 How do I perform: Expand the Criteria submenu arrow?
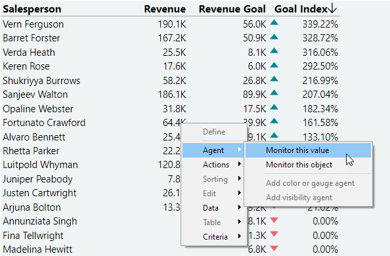click(239, 236)
